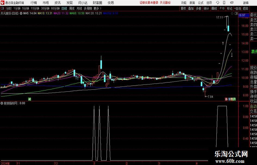This screenshot has width=257, height=165.
Task: Click the 2024年 date axis label
Action: 5,163
